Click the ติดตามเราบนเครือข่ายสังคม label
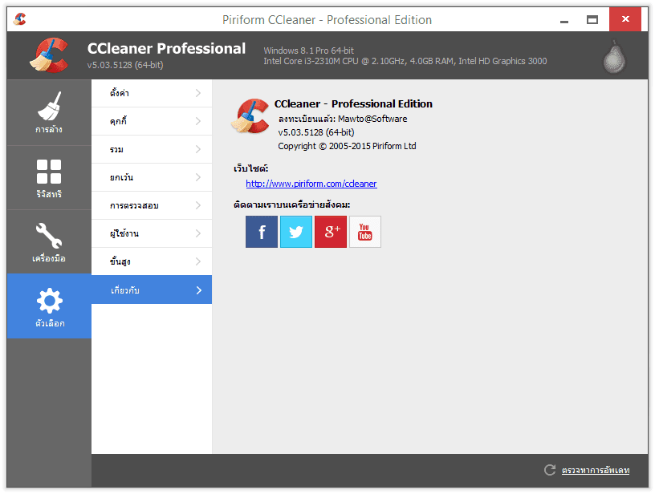This screenshot has height=494, width=655. [x=292, y=204]
